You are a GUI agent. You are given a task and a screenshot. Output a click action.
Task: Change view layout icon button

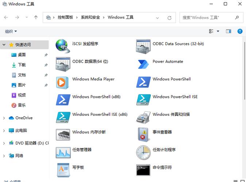pyautogui.click(x=211, y=31)
